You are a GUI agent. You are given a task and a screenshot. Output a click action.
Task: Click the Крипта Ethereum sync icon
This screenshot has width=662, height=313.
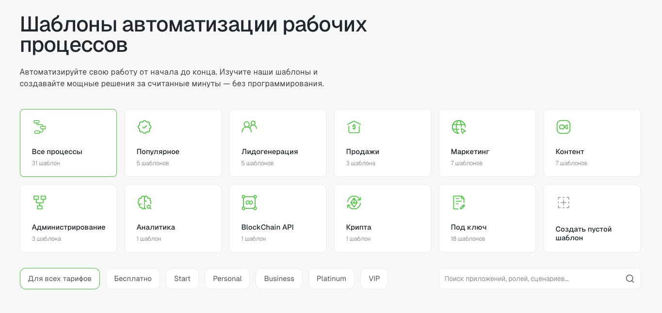354,203
